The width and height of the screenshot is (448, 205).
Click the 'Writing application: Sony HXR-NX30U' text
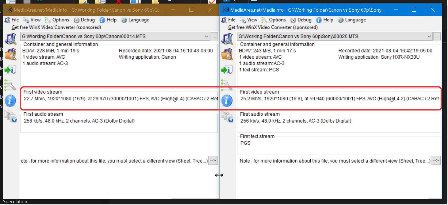[x=379, y=57]
